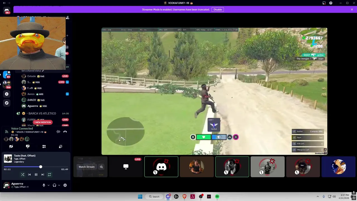This screenshot has height=201, width=357.
Task: Deafen with headphones icon in user panel
Action: click(54, 185)
